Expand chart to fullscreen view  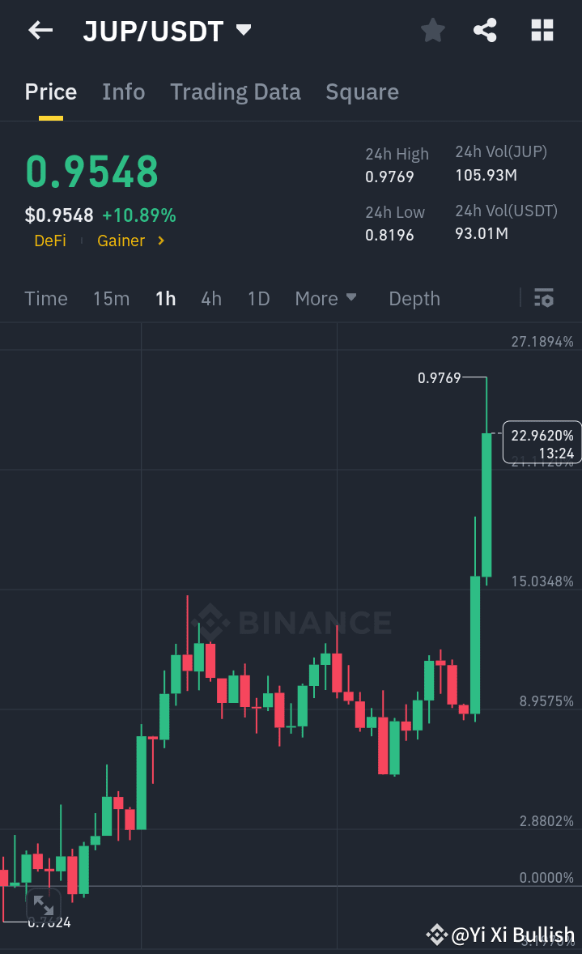(43, 905)
